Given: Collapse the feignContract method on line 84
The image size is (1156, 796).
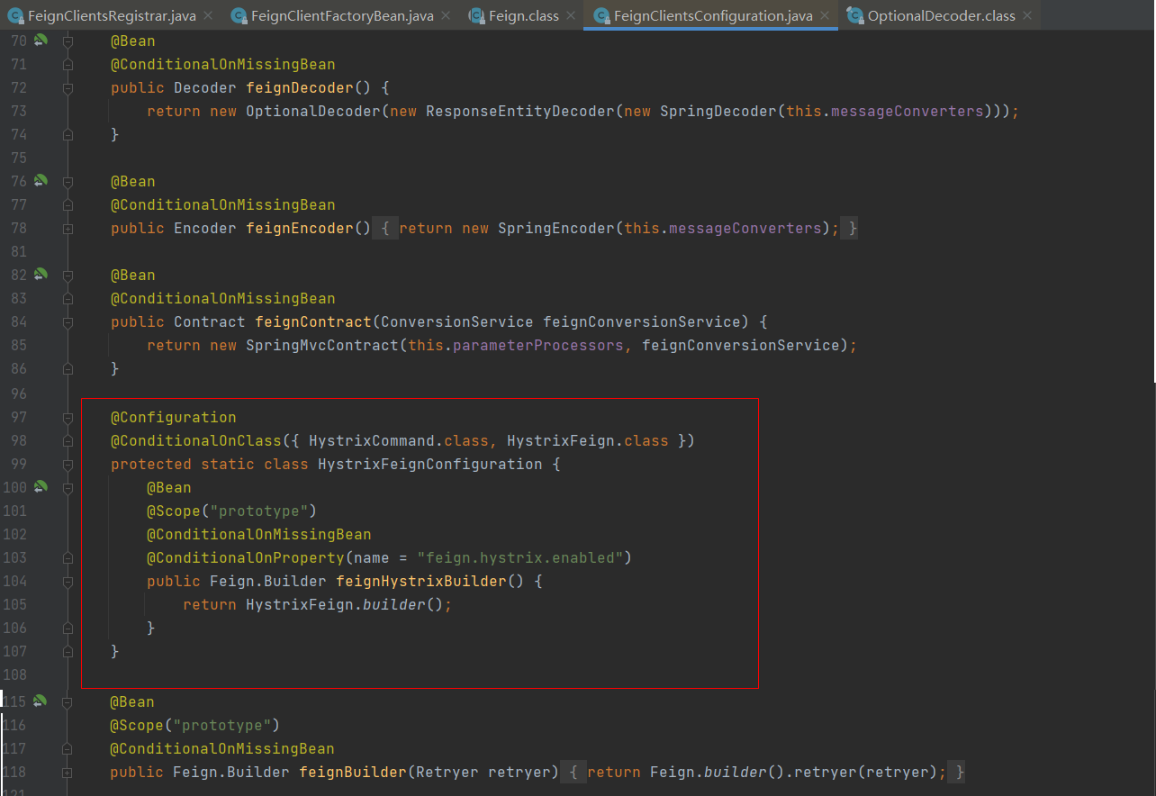Looking at the screenshot, I should pos(68,322).
